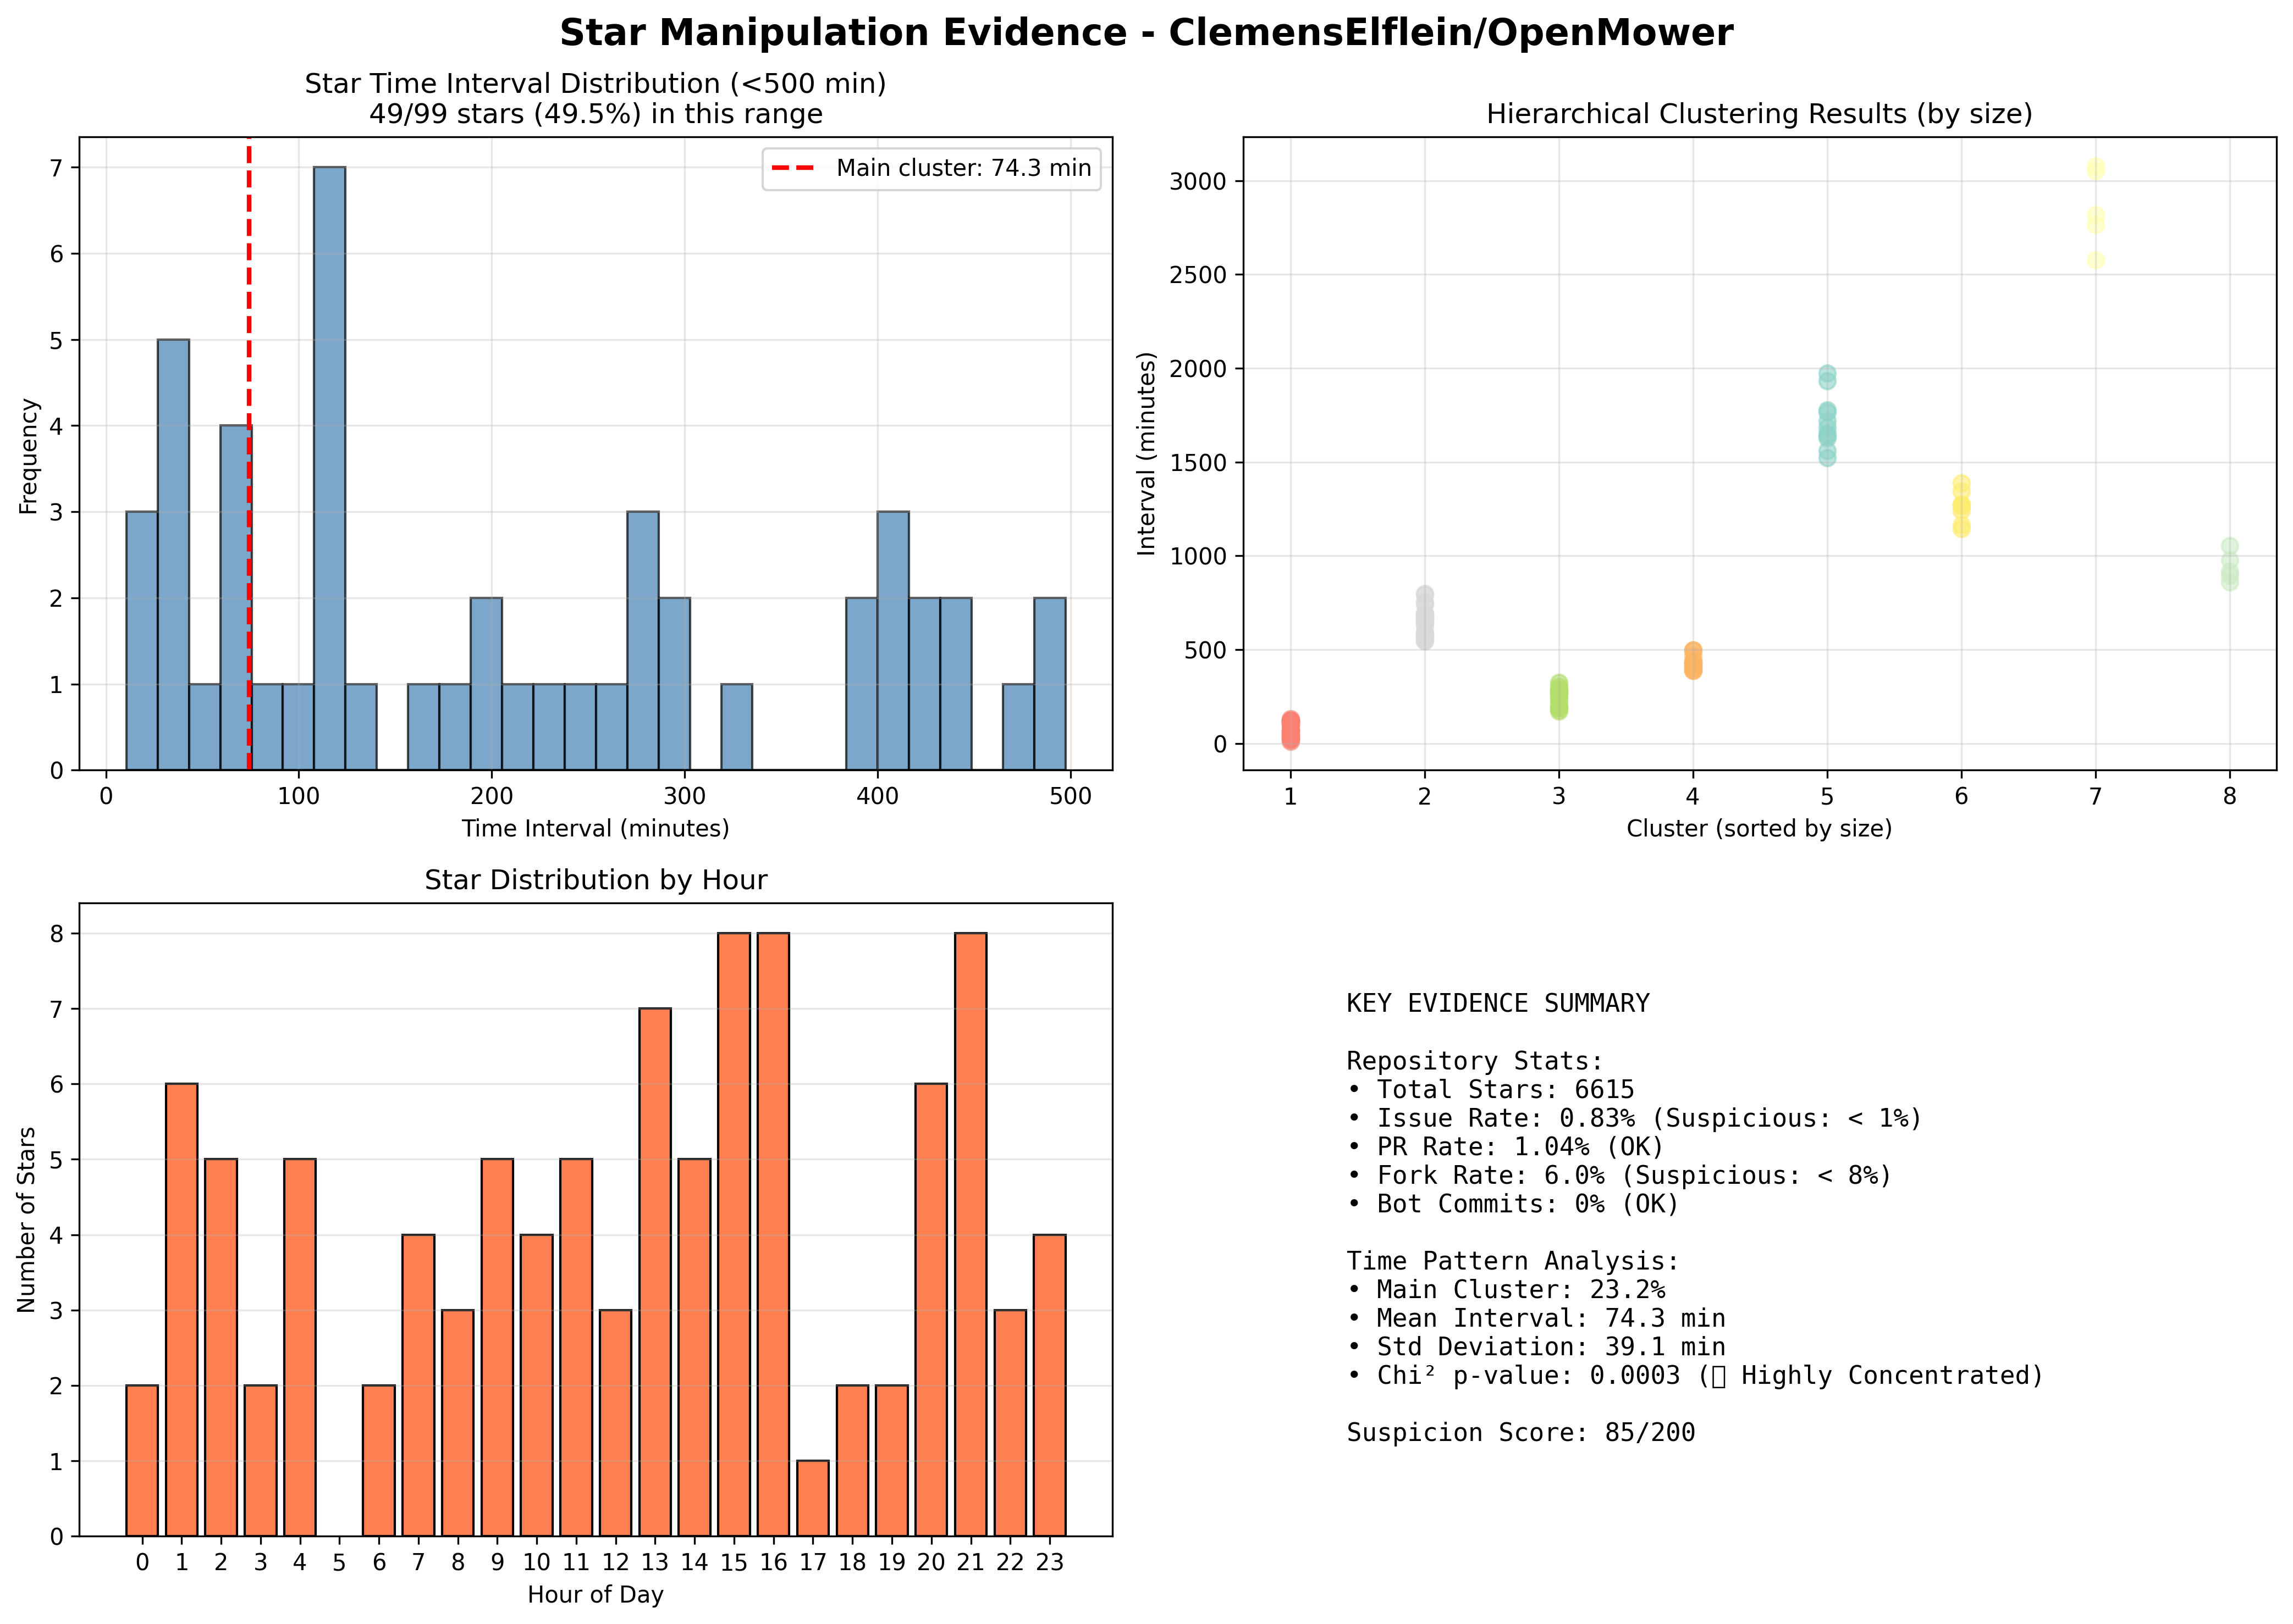Click the '5' hour tick label with no bar
The height and width of the screenshot is (1624, 2293).
[x=339, y=1563]
